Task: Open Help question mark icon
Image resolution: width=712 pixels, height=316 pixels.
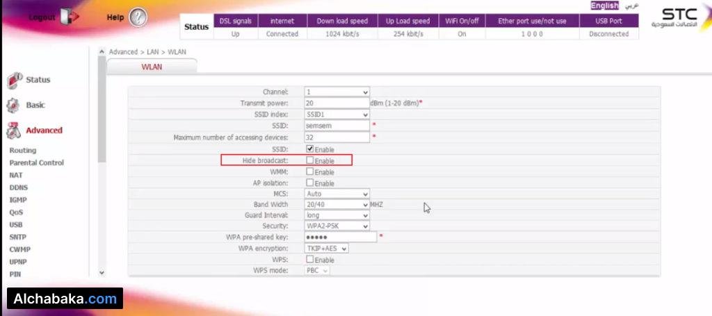Action: point(138,18)
